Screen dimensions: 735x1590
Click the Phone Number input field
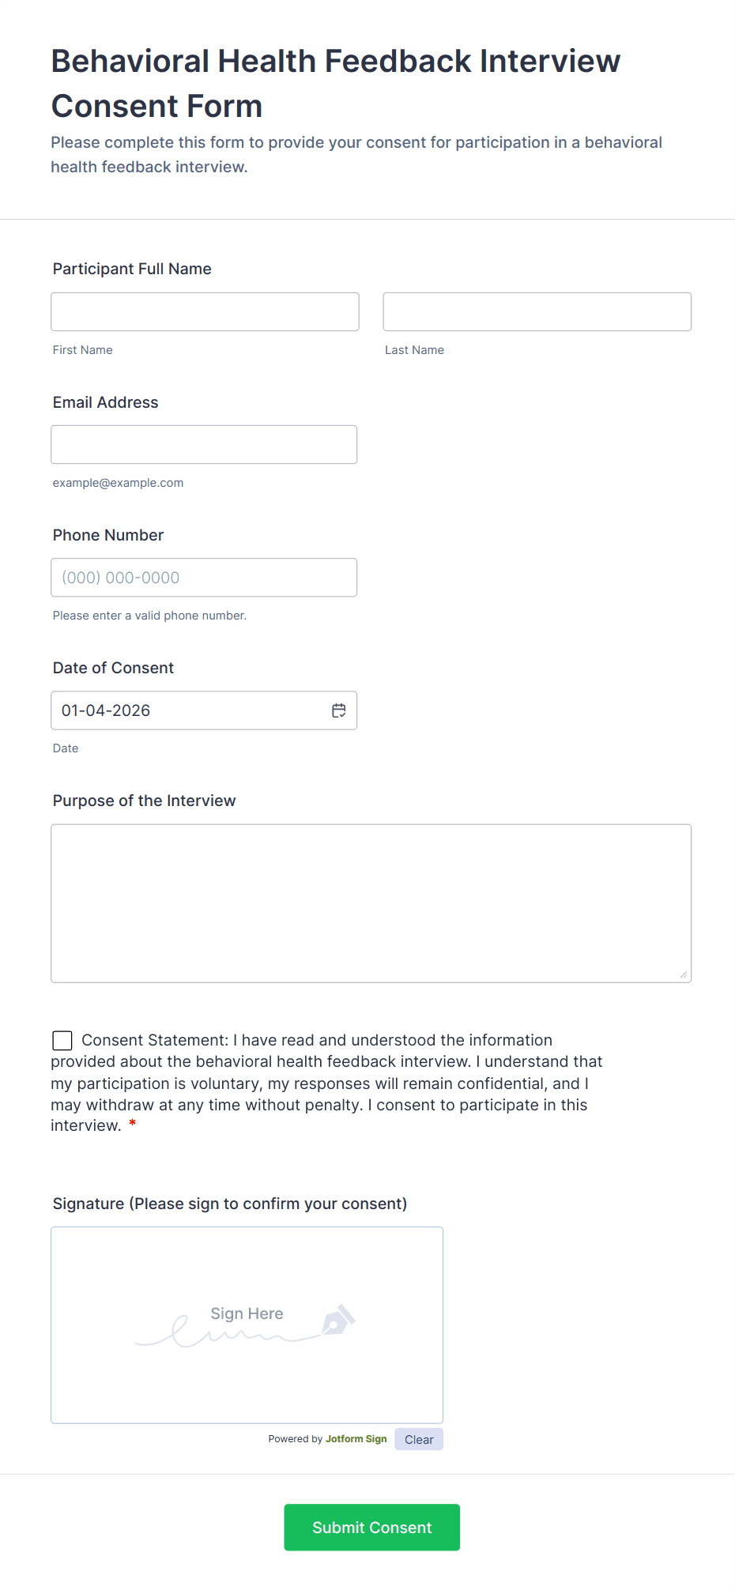204,578
